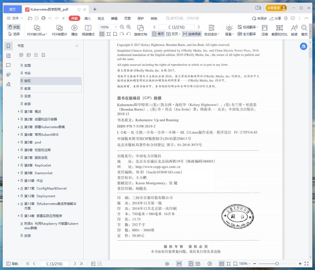Screen dimensions: 315x270
Task: Open bookmark 目录
Action: pos(28,96)
